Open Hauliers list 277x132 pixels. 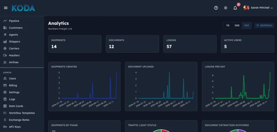(14, 55)
